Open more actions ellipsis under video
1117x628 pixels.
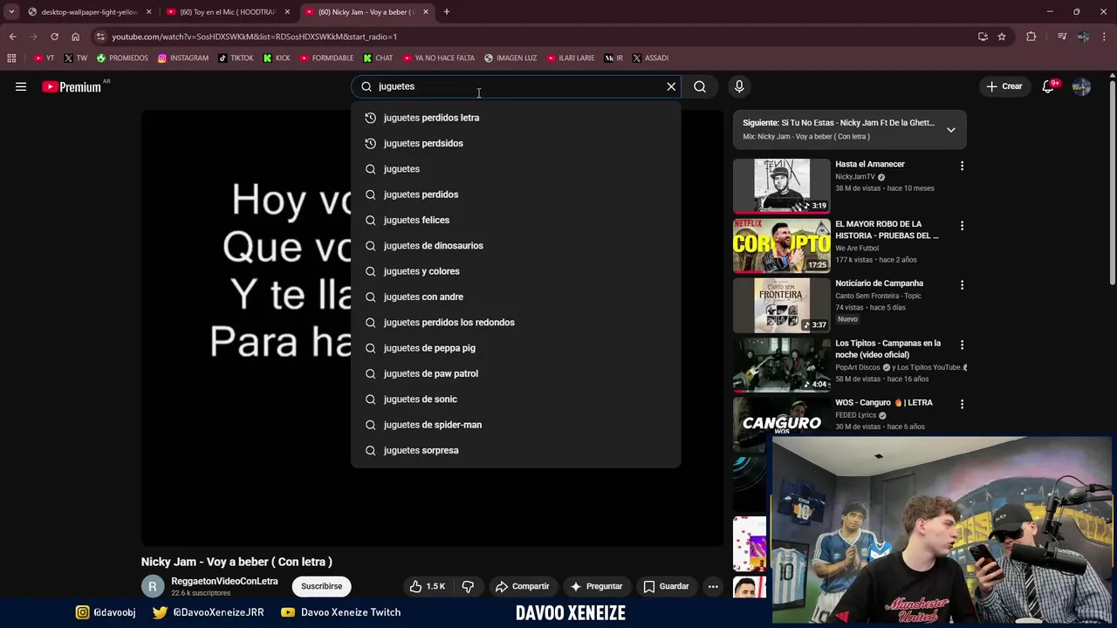tap(713, 586)
